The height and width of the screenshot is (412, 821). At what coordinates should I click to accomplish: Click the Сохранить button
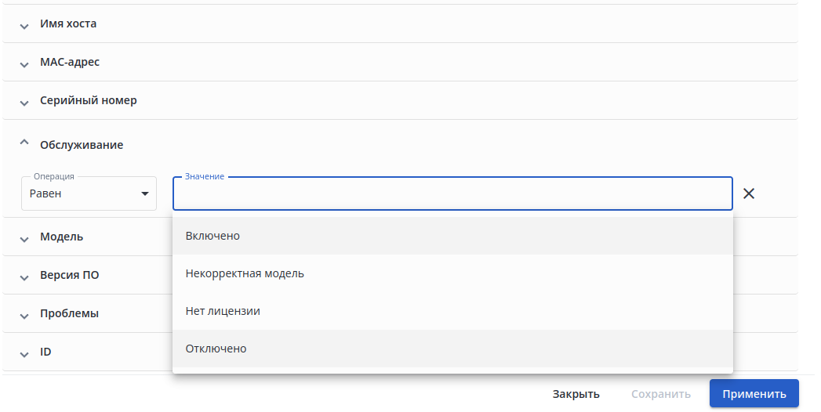pyautogui.click(x=661, y=394)
